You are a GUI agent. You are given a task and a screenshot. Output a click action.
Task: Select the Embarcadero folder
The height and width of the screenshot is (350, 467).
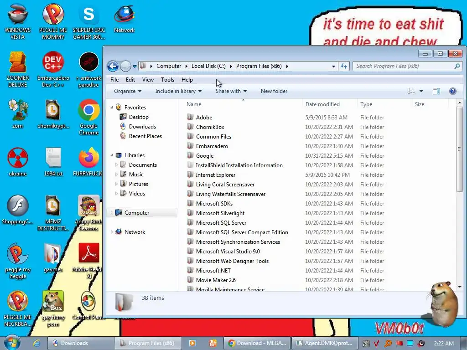[212, 146]
